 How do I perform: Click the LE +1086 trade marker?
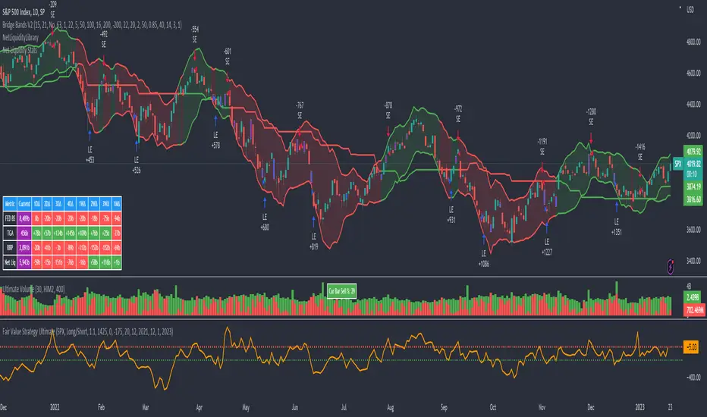[483, 259]
